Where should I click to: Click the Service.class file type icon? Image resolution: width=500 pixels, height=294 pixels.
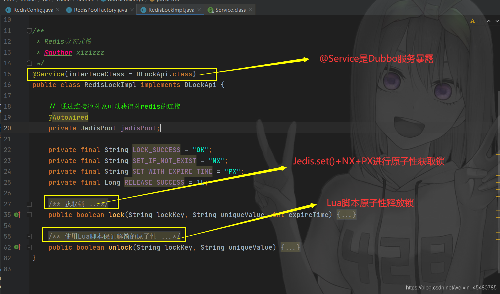210,10
